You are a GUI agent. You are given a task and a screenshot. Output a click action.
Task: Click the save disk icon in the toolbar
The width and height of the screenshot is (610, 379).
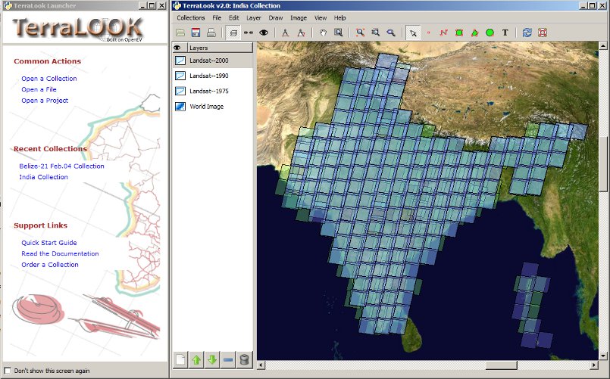(196, 33)
